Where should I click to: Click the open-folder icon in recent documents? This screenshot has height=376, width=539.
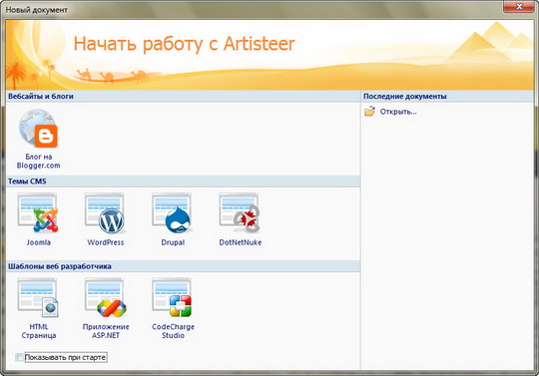(370, 112)
